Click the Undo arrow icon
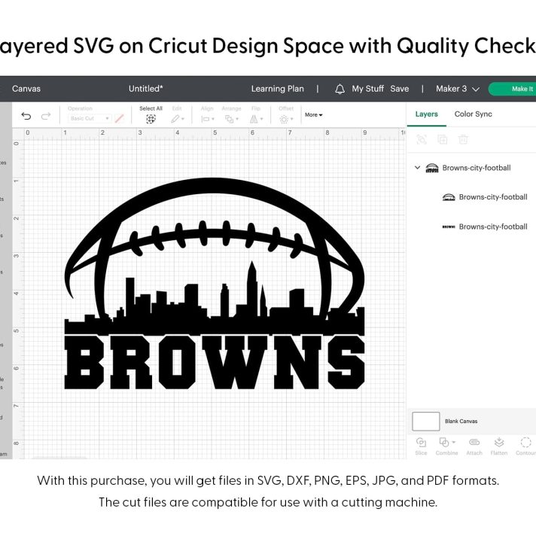 pos(26,116)
